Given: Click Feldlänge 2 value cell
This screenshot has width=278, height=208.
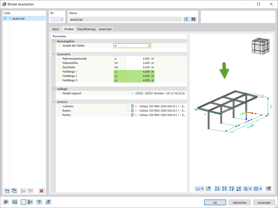Looking at the screenshot, I should pyautogui.click(x=138, y=76).
